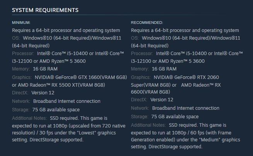Click AMD Radeon RX 6600 VRAM text
Viewport: 253px width, 156px height.
click(x=176, y=89)
